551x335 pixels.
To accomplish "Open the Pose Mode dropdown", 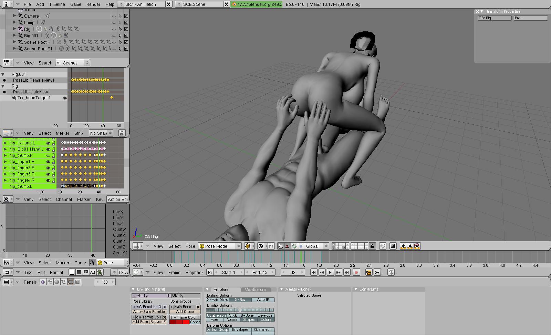I will (220, 246).
